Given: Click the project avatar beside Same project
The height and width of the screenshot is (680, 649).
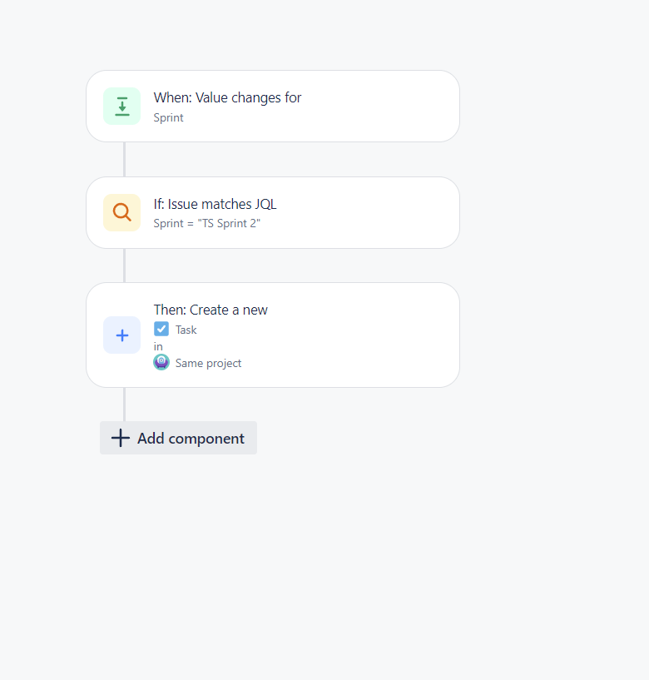Looking at the screenshot, I should 161,362.
